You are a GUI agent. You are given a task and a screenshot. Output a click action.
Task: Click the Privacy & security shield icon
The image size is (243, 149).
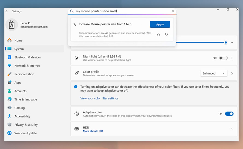click(10, 124)
